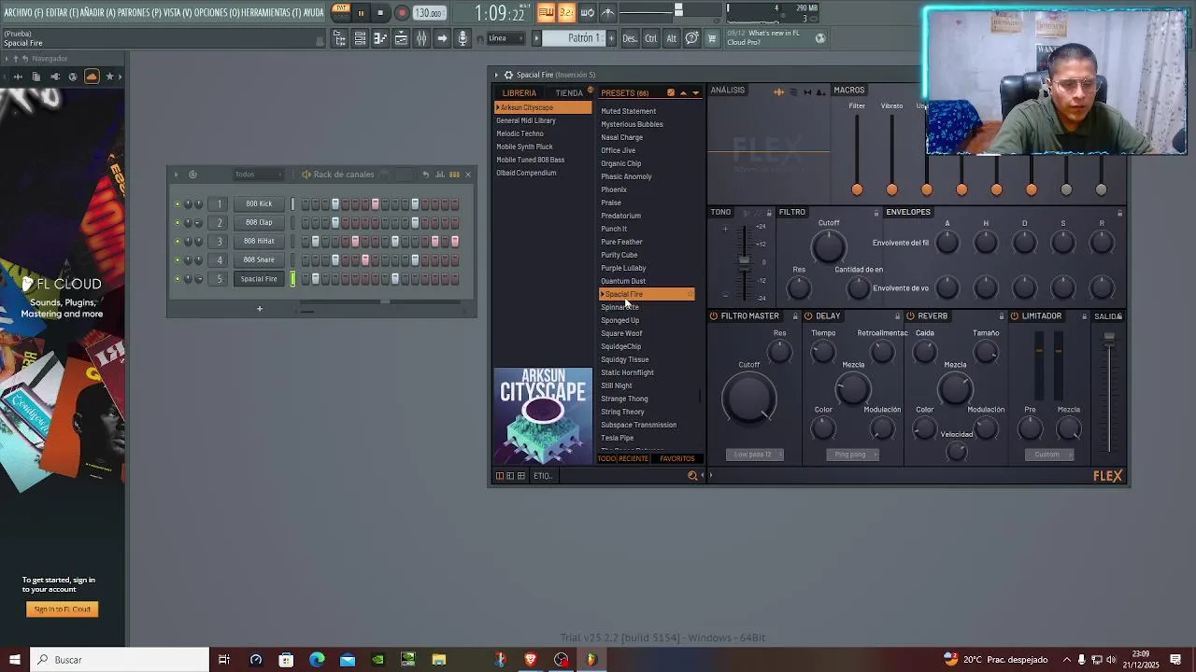This screenshot has width=1196, height=672.
Task: Expand the Channel rack menu arrow
Action: click(x=176, y=175)
